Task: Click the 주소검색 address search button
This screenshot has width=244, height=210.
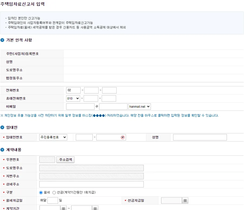Action: pos(65,159)
